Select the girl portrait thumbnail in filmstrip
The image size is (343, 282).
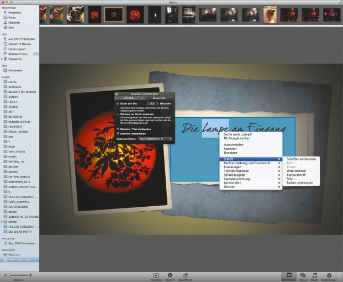(270, 15)
